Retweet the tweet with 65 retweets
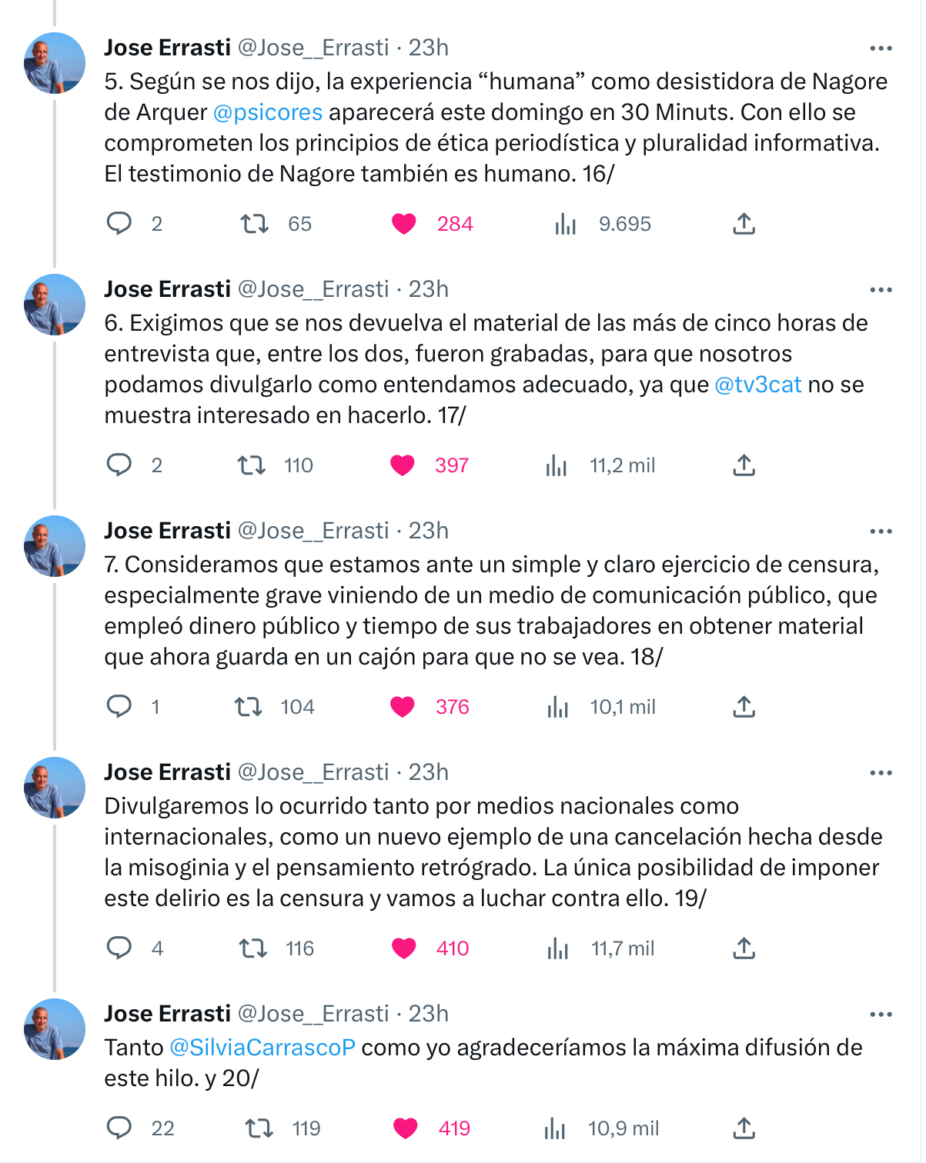 [254, 224]
